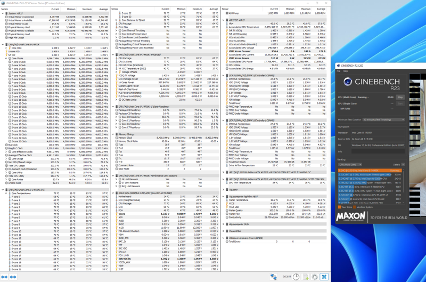Collapse the CPU [#0] Intel Core i9-14900K group
The height and width of the screenshot is (282, 426).
click(3, 44)
